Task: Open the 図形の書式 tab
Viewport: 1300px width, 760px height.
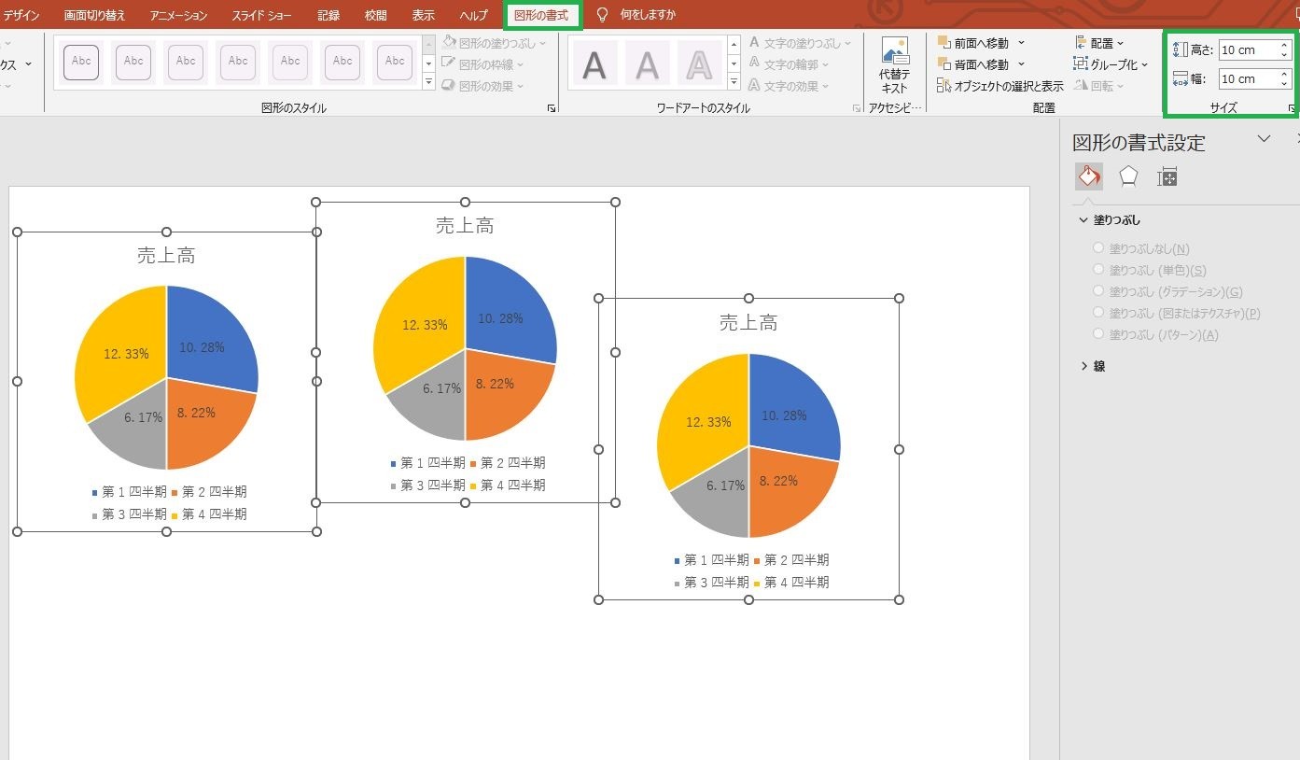Action: (x=542, y=15)
